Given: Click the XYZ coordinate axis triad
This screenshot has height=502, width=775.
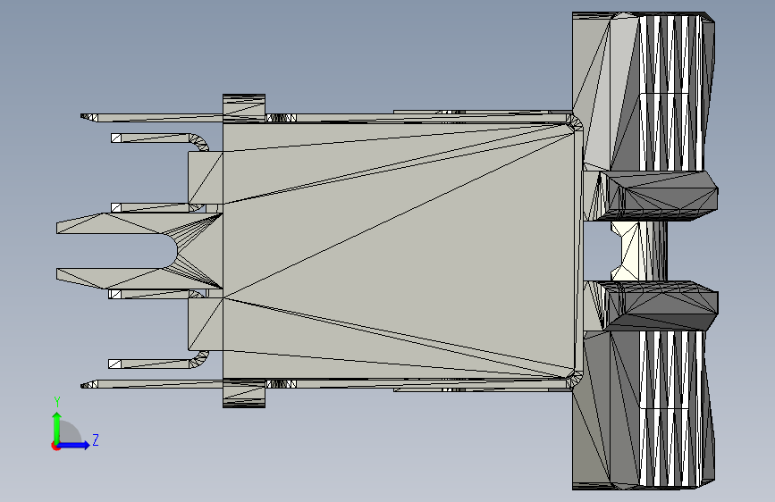Looking at the screenshot, I should pos(74,424).
